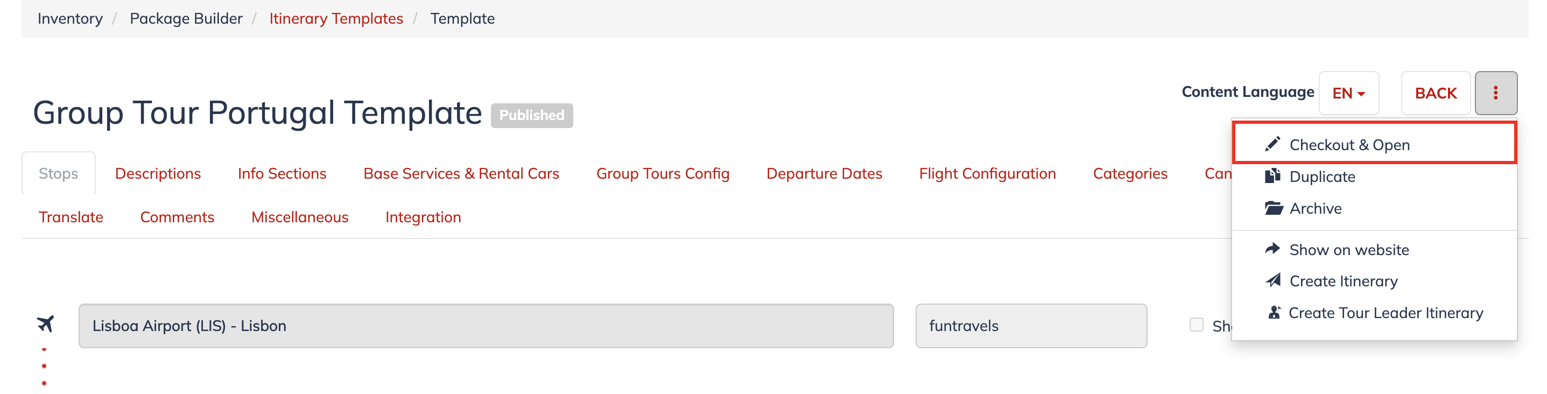Click the Lisboa Airport (LIS) - Lisbon field
The width and height of the screenshot is (1547, 394).
tap(486, 326)
